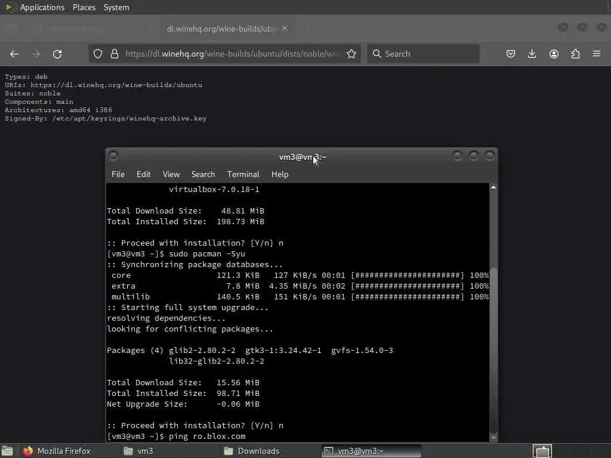The height and width of the screenshot is (458, 611).
Task: Open the Applications menu
Action: 42,7
